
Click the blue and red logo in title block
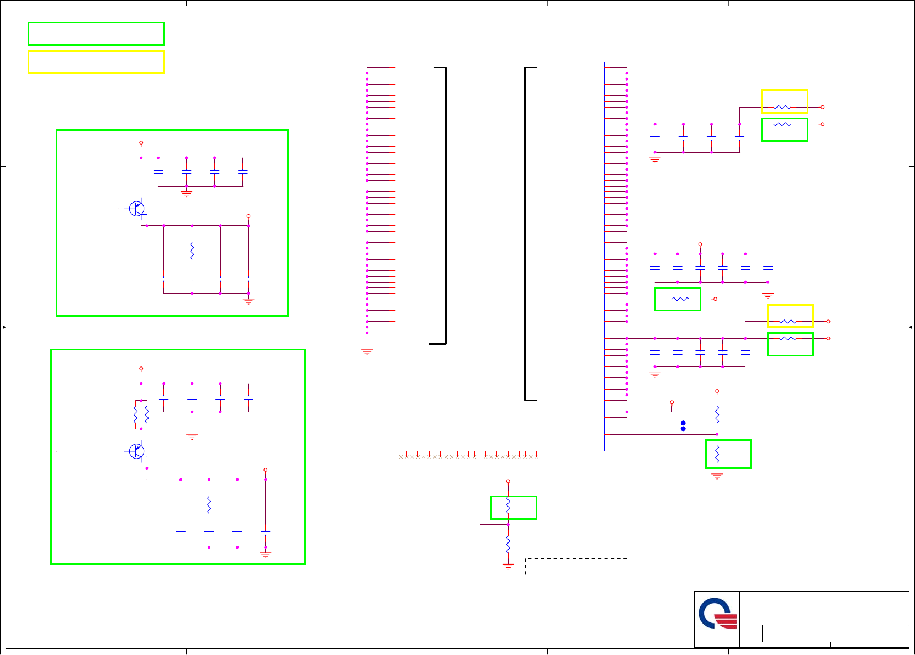717,613
